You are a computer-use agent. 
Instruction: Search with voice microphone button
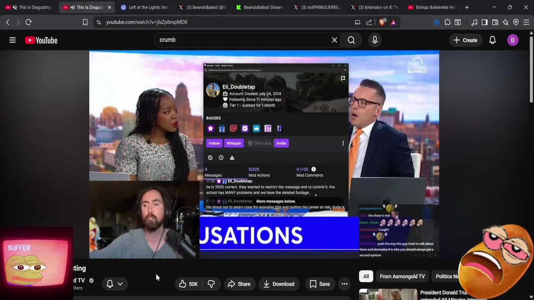coord(375,40)
